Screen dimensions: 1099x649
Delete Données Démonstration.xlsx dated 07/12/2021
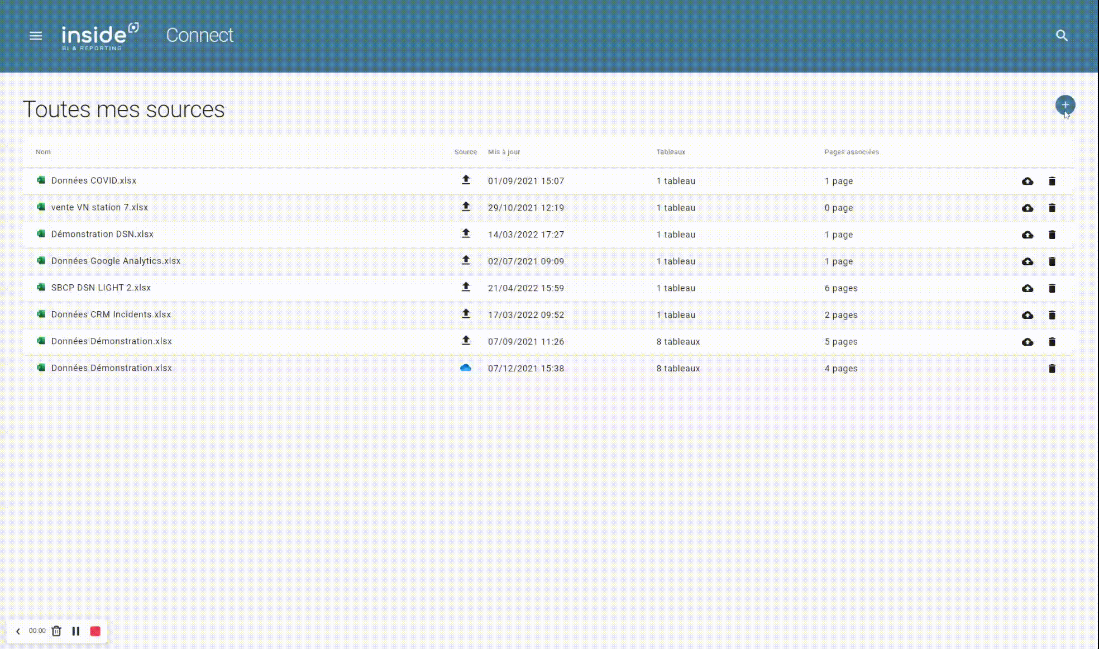[1052, 369]
